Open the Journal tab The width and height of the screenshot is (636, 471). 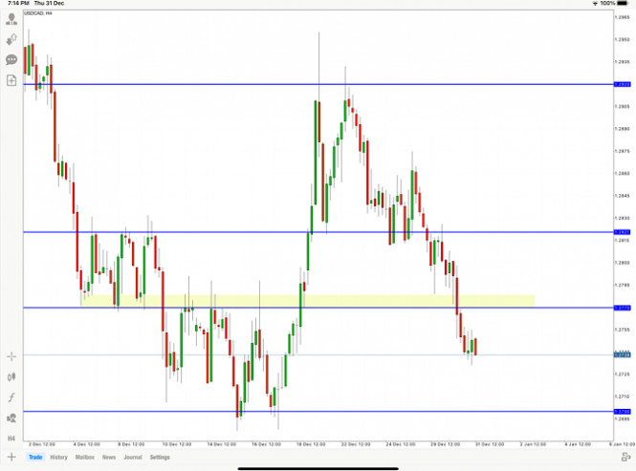133,458
